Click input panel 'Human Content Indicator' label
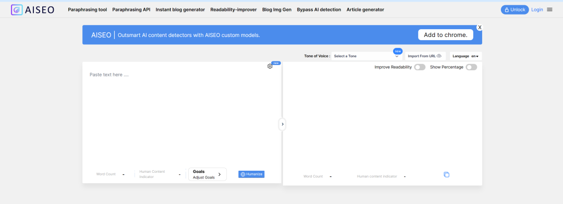Image resolution: width=563 pixels, height=204 pixels. click(x=152, y=174)
